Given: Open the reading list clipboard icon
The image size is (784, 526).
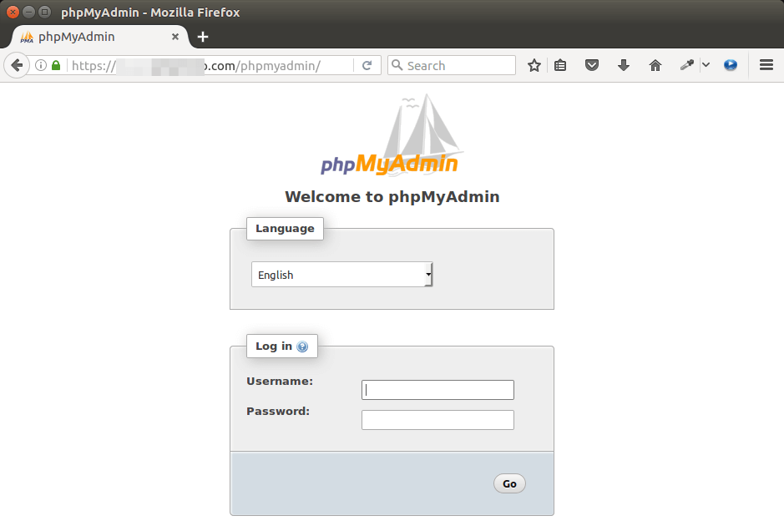Looking at the screenshot, I should (x=560, y=64).
